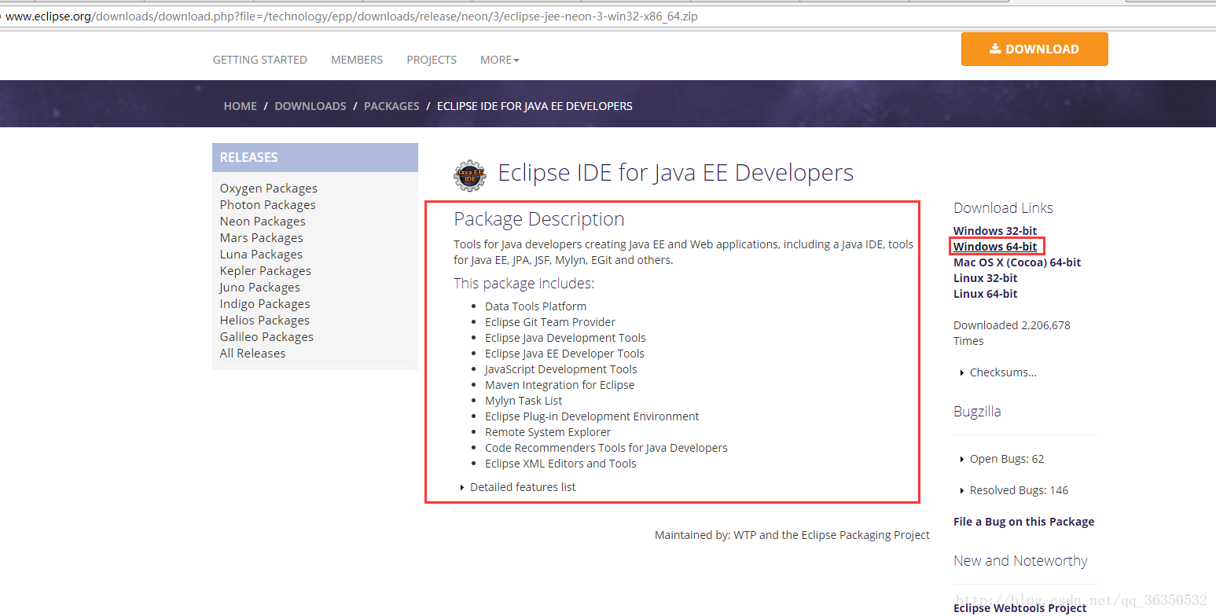Go to DOWNLOADS breadcrumb link
Viewport: 1216px width, 616px height.
310,106
